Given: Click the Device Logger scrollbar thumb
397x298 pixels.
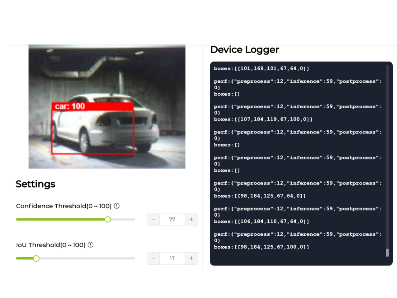Looking at the screenshot, I should [x=387, y=253].
